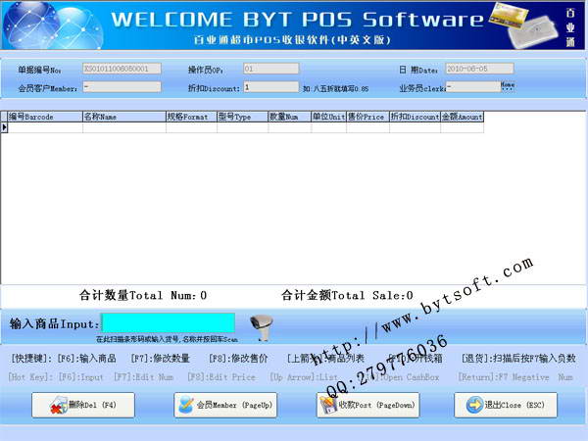Screen dimensions: 588x441
Task: Select the first grid row indicator arrow
Action: (x=4, y=127)
